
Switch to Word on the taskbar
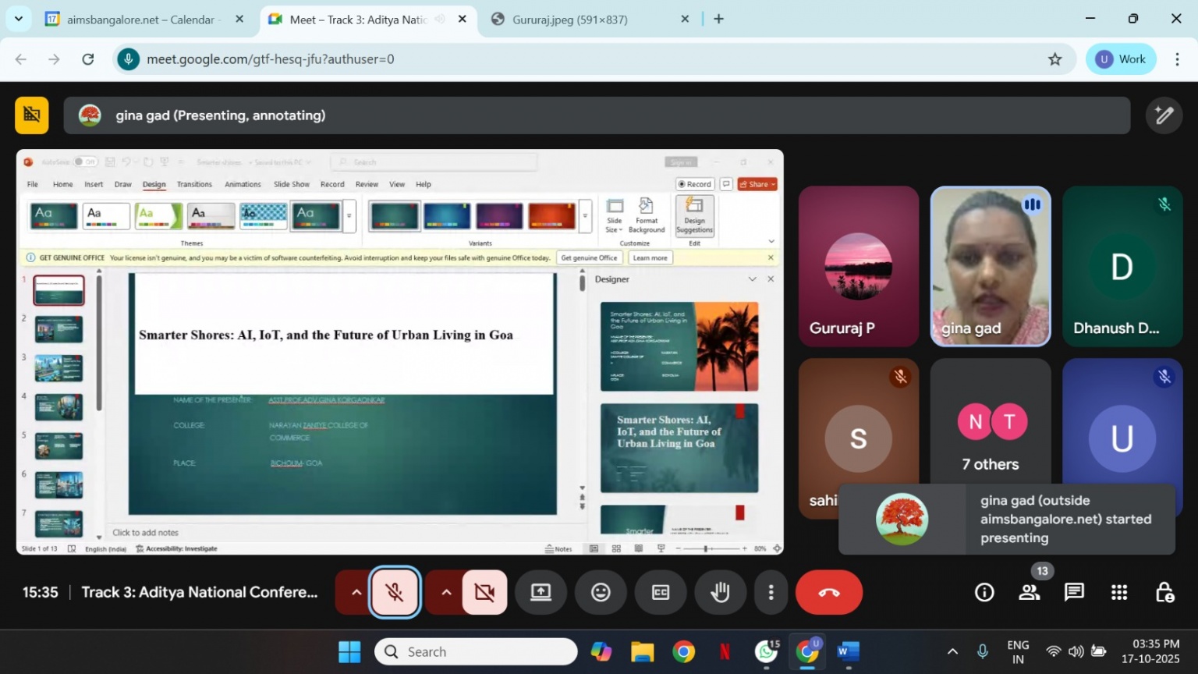(x=849, y=651)
